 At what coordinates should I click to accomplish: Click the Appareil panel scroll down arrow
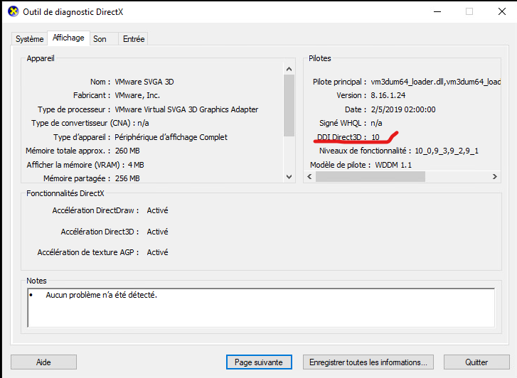tap(289, 177)
